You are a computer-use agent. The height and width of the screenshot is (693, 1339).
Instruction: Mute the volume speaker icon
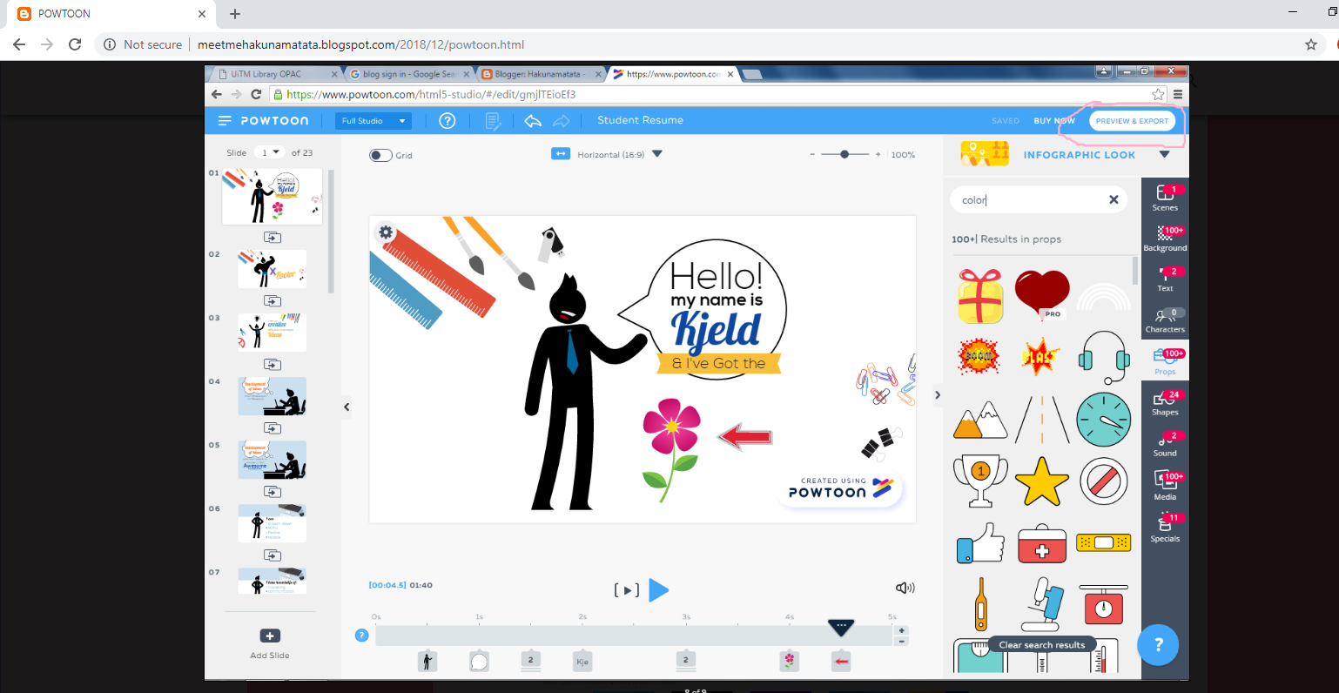[905, 589]
